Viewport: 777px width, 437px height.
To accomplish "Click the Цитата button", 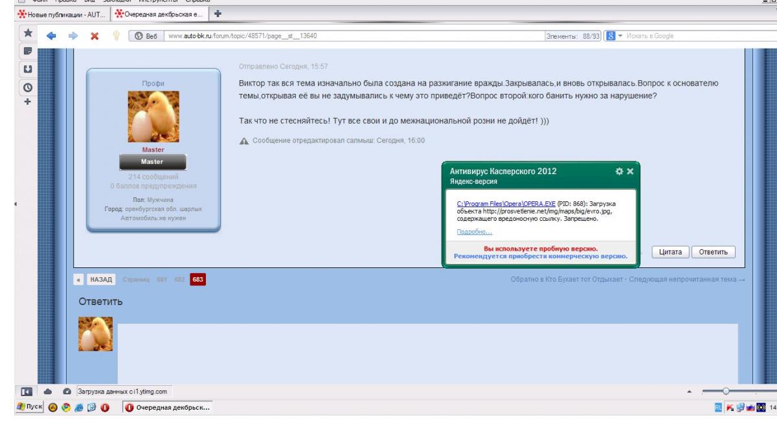I will coord(670,252).
